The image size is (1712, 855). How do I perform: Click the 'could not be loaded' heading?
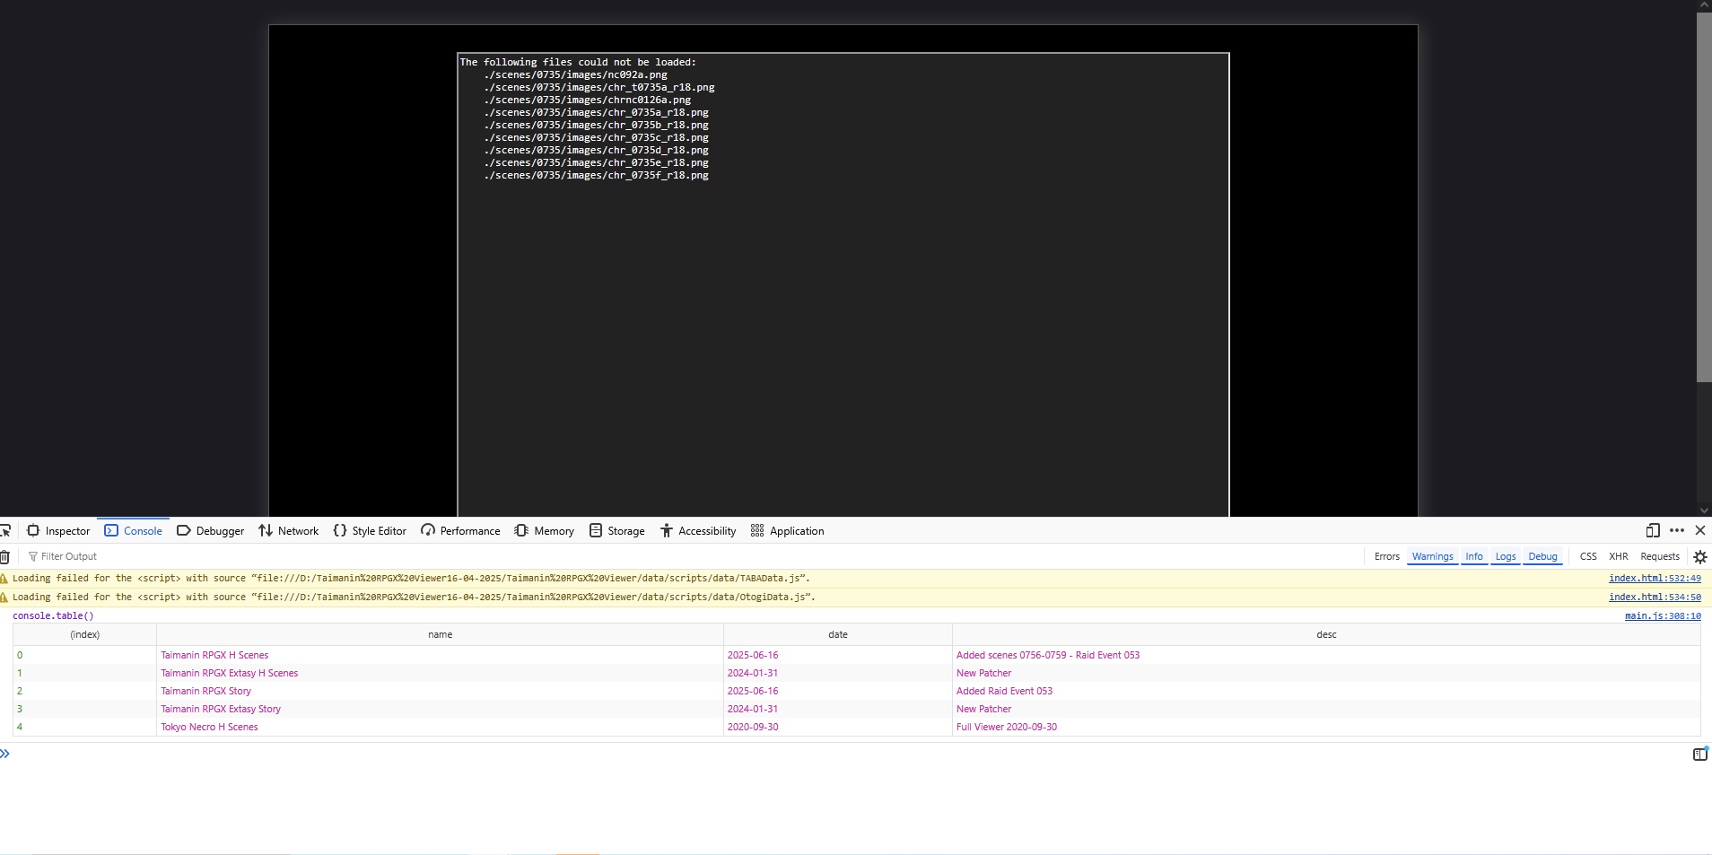[578, 62]
